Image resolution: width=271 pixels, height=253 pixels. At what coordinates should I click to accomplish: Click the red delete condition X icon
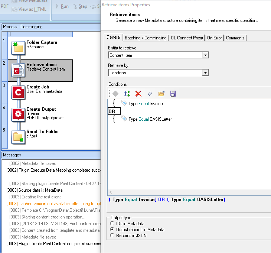[138, 94]
